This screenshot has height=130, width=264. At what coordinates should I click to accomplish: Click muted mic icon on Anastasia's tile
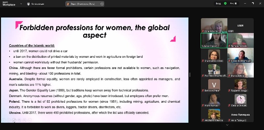pos(203,120)
